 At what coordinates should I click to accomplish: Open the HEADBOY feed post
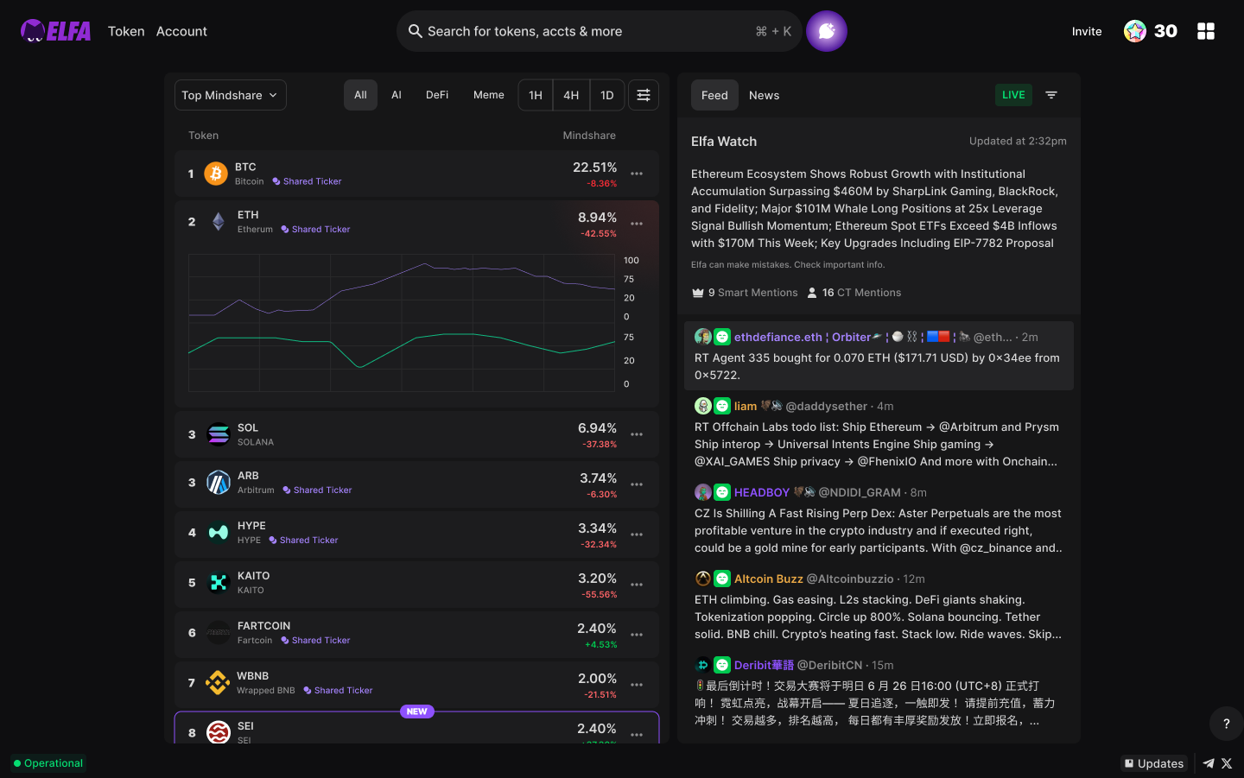tap(879, 520)
